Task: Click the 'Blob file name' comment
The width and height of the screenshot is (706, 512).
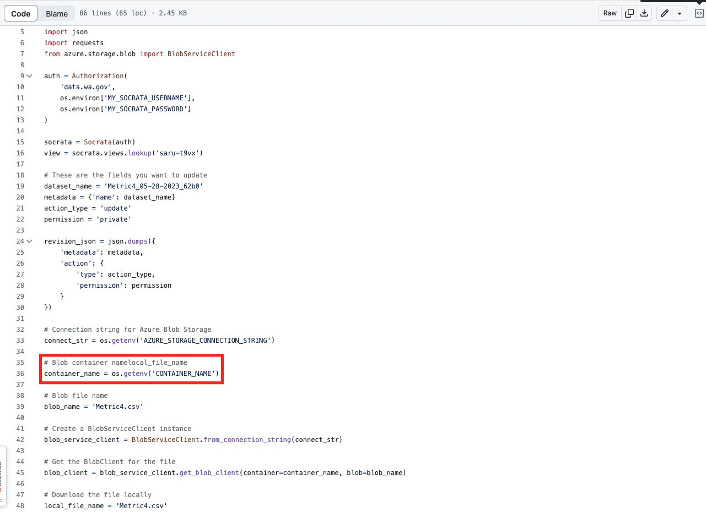Action: [x=76, y=396]
